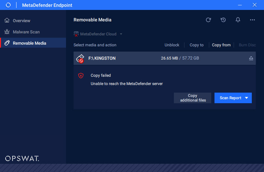Screen dimensions: 264x172
Task: Choose the Unblock action
Action: click(x=172, y=45)
